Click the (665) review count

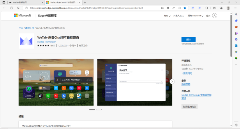coord(53,46)
